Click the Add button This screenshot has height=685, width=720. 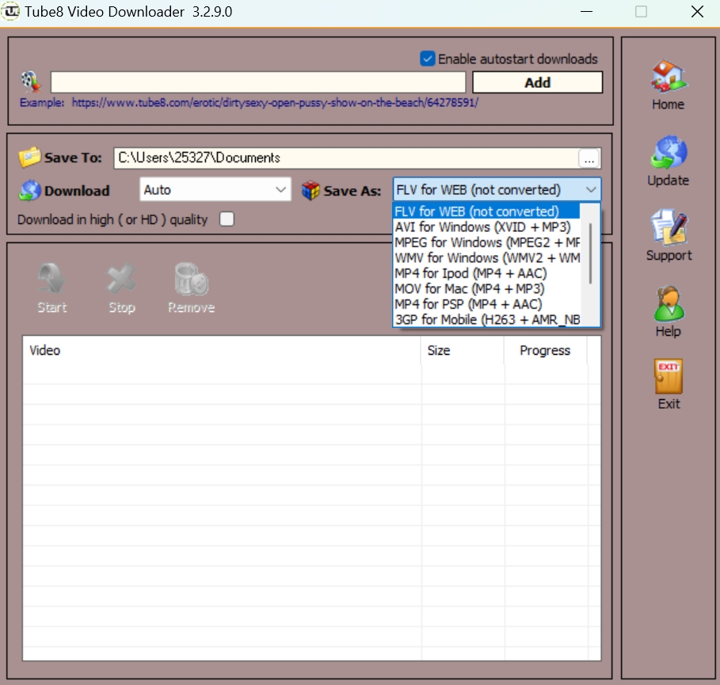537,82
